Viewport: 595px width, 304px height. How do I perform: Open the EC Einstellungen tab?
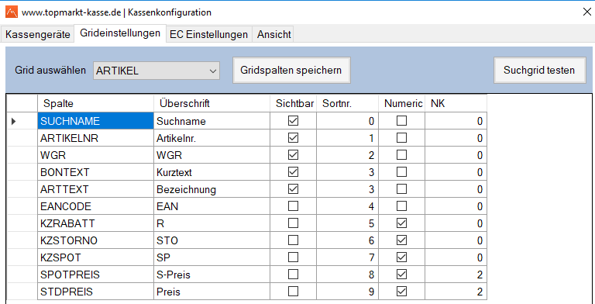[208, 35]
